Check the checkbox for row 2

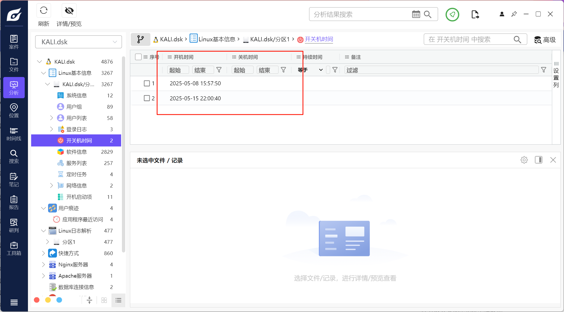coord(147,98)
